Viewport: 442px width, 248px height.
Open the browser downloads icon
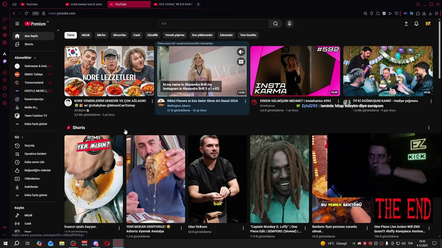tap(430, 13)
